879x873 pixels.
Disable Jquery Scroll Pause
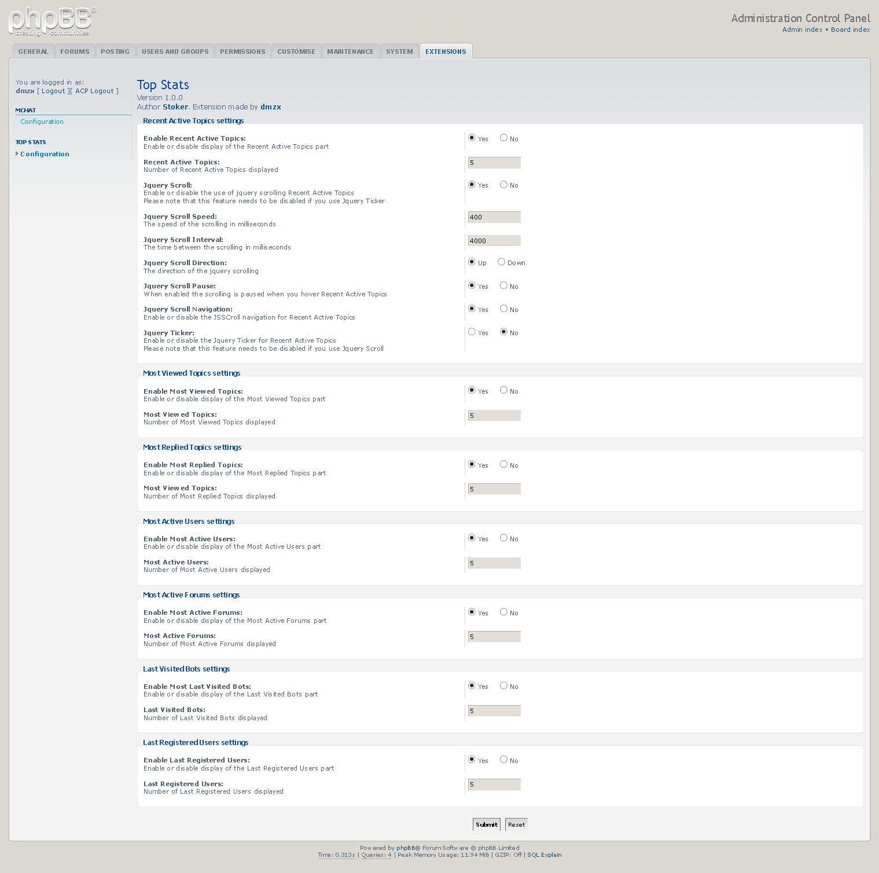[x=503, y=285]
